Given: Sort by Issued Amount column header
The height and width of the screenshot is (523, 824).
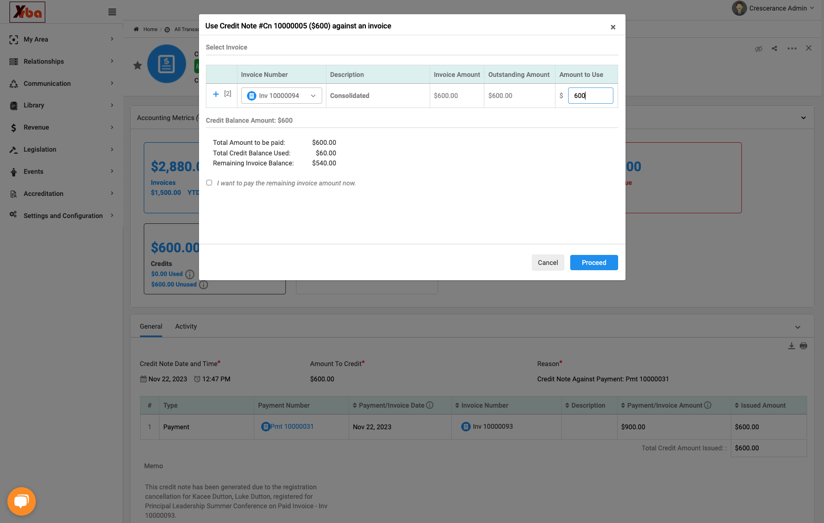Looking at the screenshot, I should coord(760,406).
